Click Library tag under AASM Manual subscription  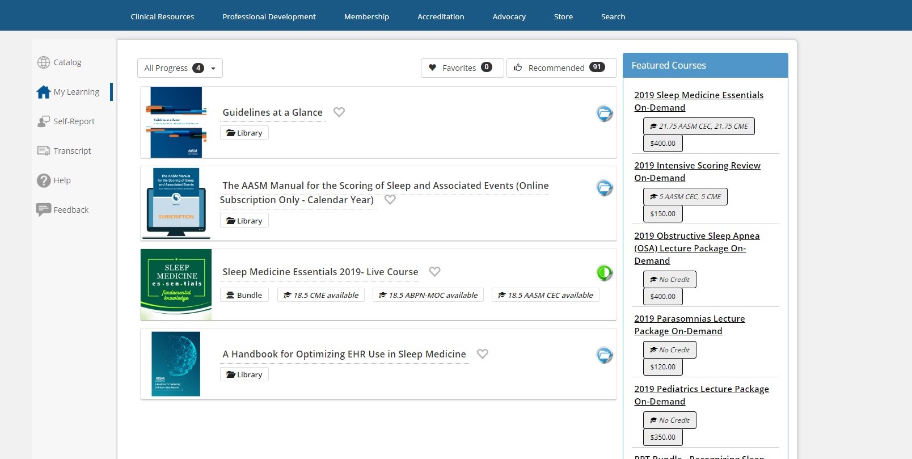(x=244, y=221)
